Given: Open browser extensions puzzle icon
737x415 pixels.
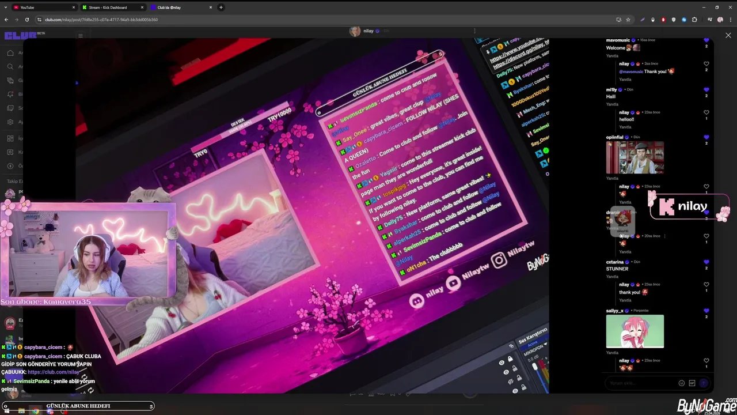Looking at the screenshot, I should pos(694,20).
